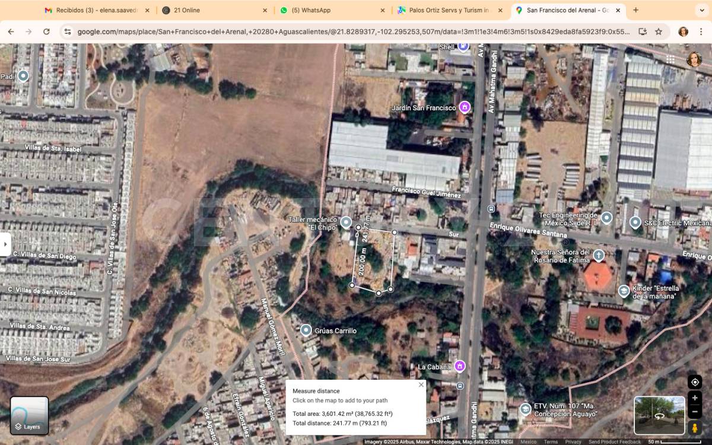Bookmark this page with the star icon

[659, 31]
